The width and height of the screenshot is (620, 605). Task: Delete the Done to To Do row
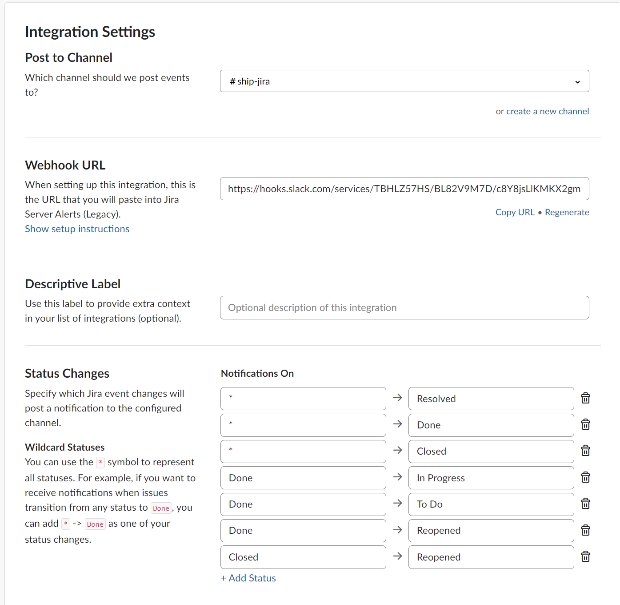coord(585,504)
